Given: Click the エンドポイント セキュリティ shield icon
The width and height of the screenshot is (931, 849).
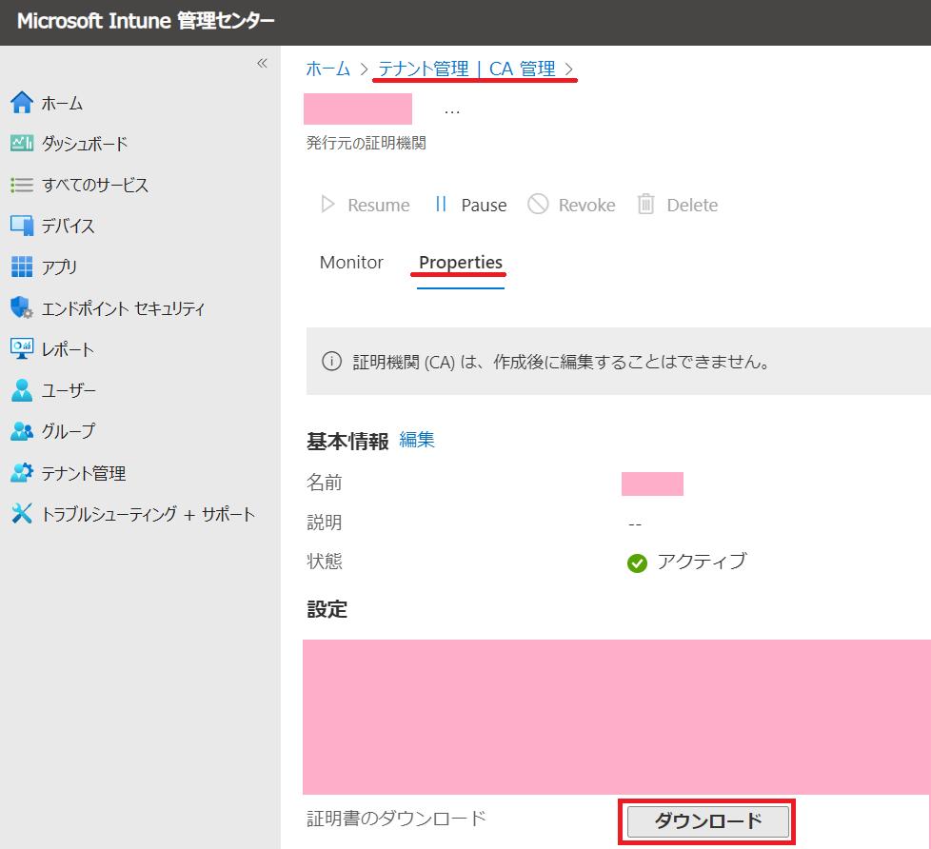Looking at the screenshot, I should pyautogui.click(x=22, y=307).
